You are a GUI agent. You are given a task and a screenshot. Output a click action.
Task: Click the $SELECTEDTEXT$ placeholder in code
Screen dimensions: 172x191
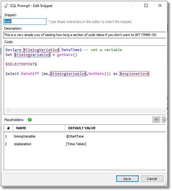pos(21,64)
